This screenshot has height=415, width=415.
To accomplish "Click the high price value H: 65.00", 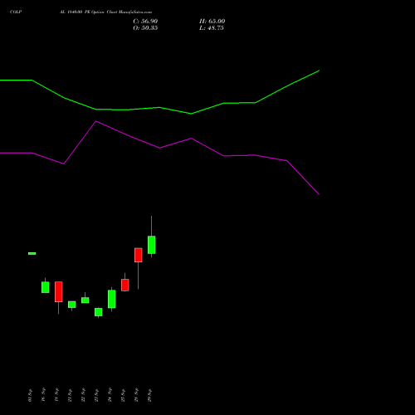I will [x=212, y=22].
